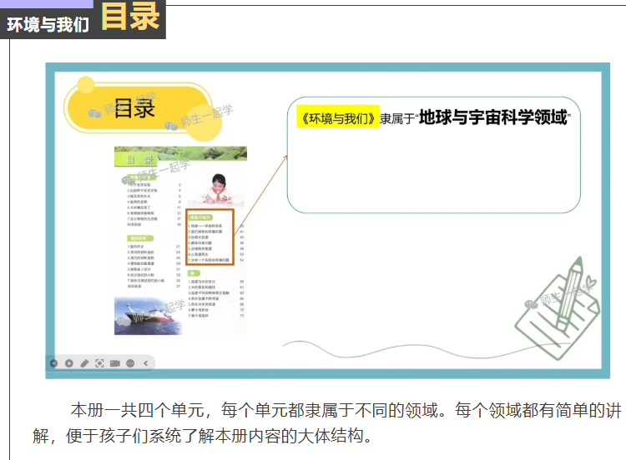The height and width of the screenshot is (460, 626).
Task: Open the three-dots more options icon
Action: click(x=130, y=362)
